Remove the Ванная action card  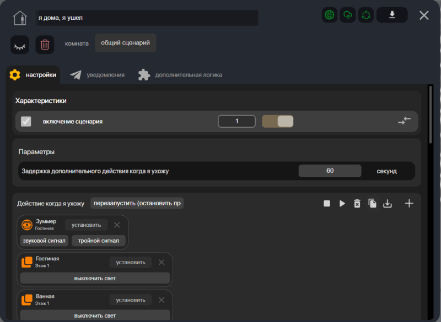pos(162,300)
